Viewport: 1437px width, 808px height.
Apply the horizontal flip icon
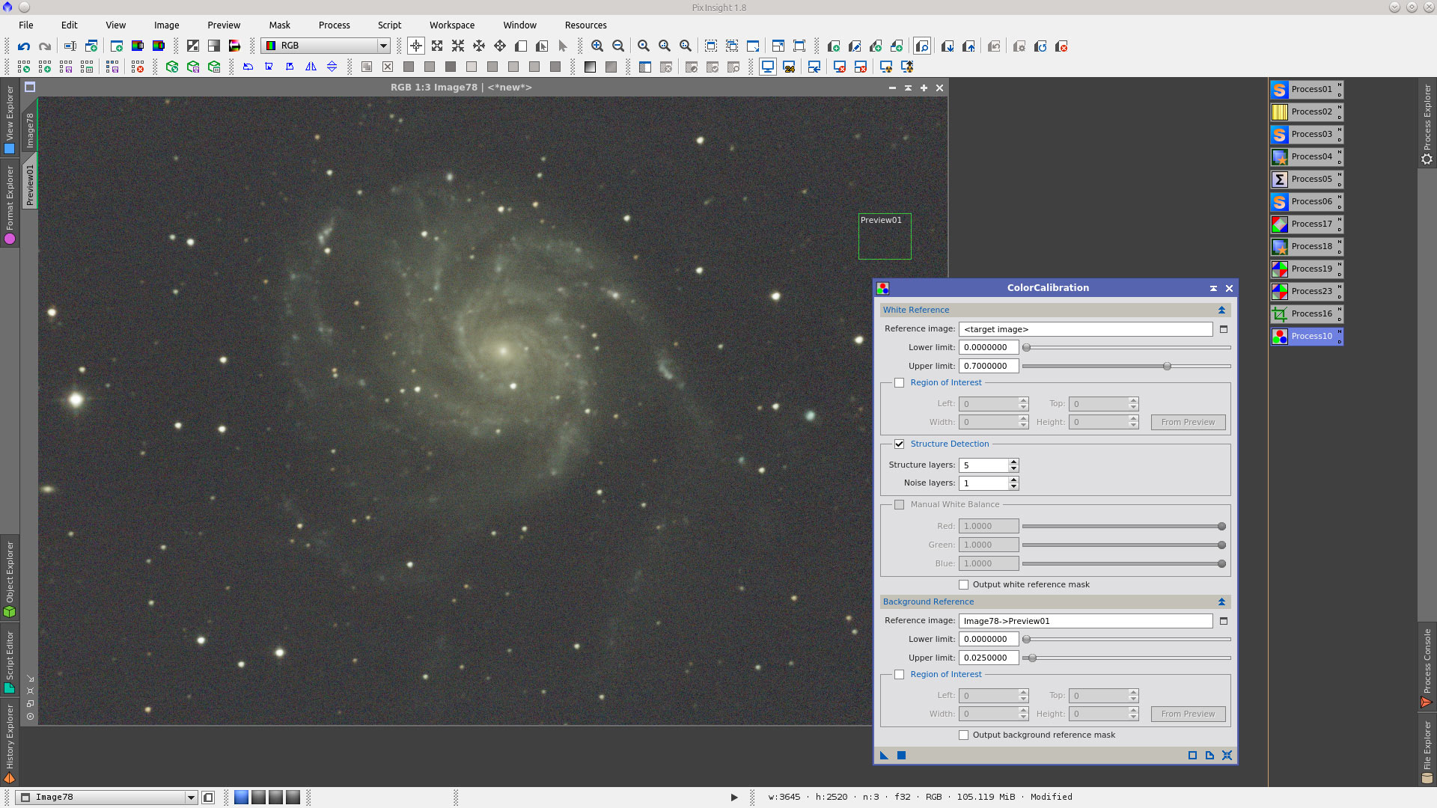(x=311, y=67)
